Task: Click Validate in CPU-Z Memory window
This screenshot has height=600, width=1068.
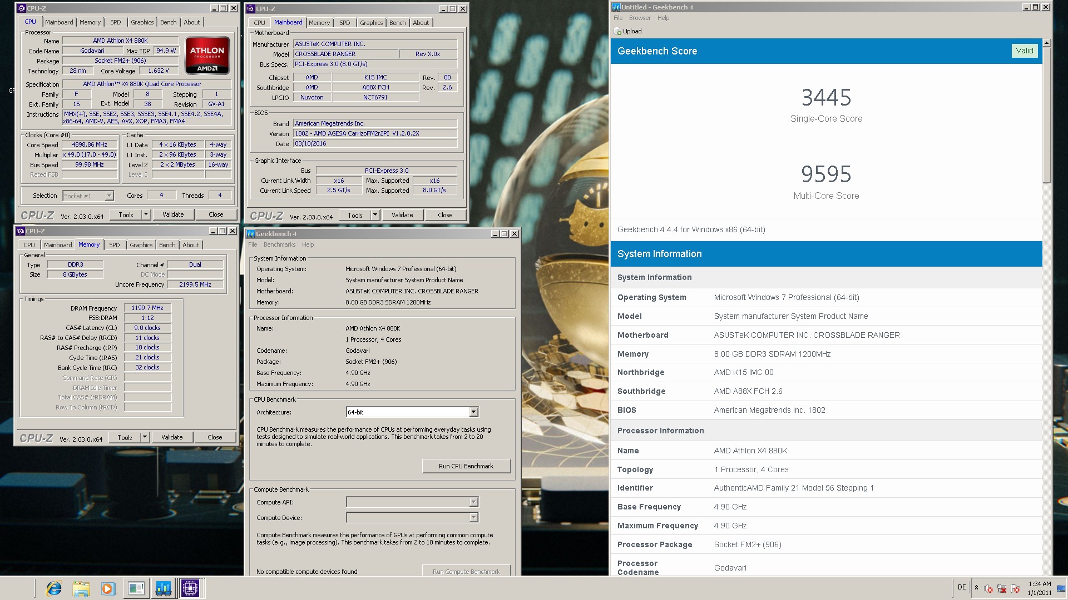Action: 172,437
